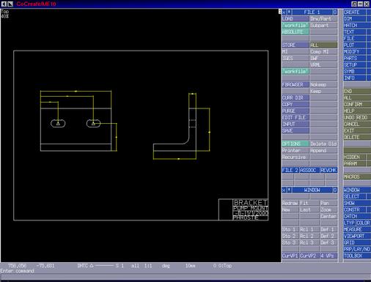
Task: Switch to the FILE 2 tab
Action: tap(290, 170)
